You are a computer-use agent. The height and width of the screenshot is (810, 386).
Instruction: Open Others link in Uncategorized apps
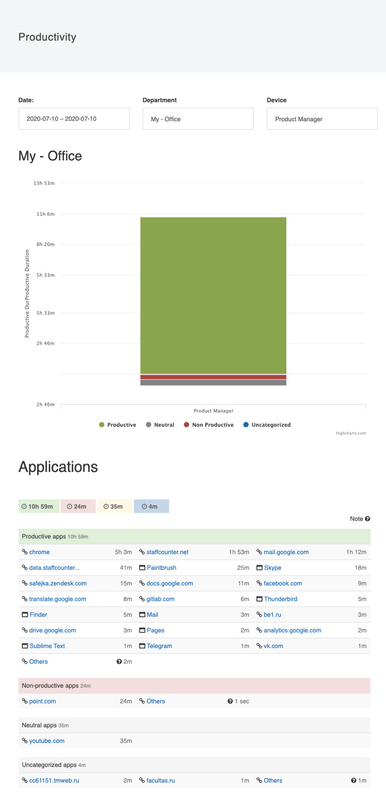(273, 781)
